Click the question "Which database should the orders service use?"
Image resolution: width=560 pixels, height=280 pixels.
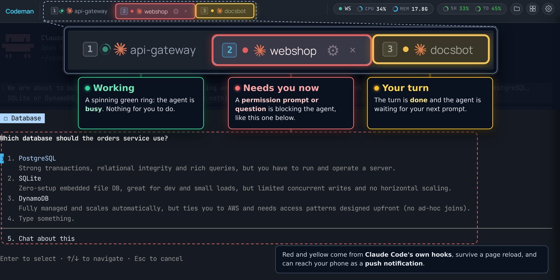coord(84,138)
